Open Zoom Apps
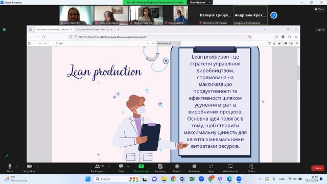The image size is (327, 184). click(x=211, y=168)
